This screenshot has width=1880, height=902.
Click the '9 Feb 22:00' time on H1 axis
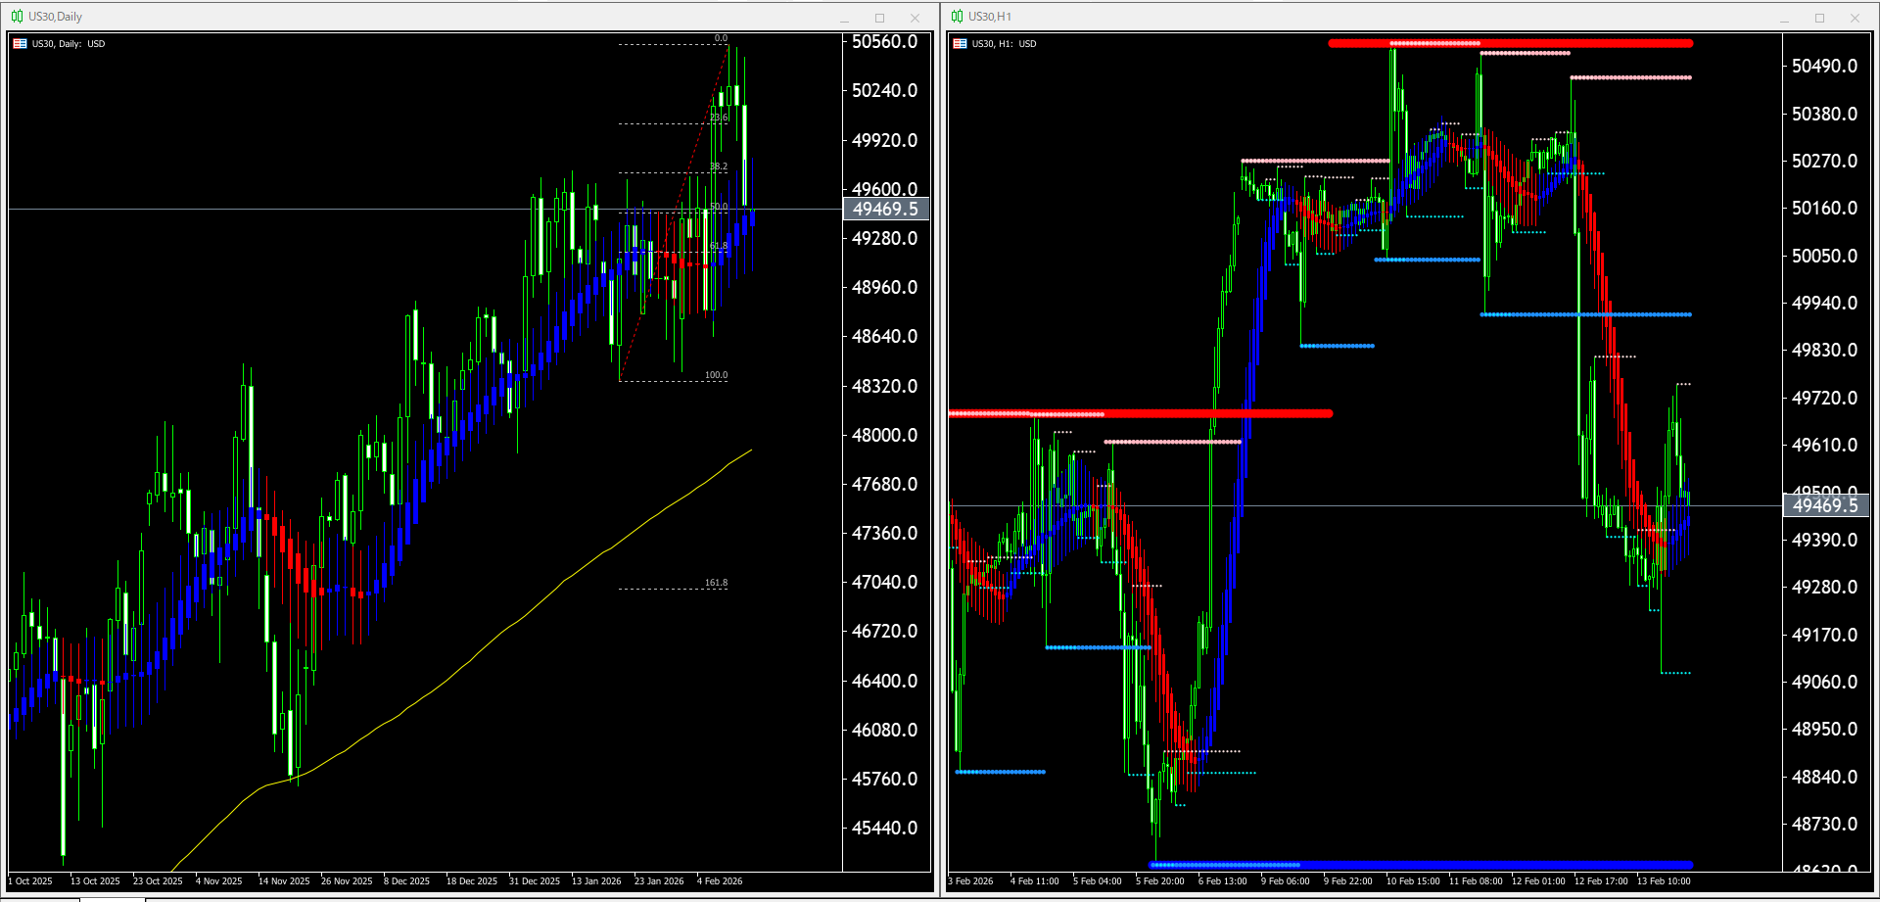[x=1348, y=881]
